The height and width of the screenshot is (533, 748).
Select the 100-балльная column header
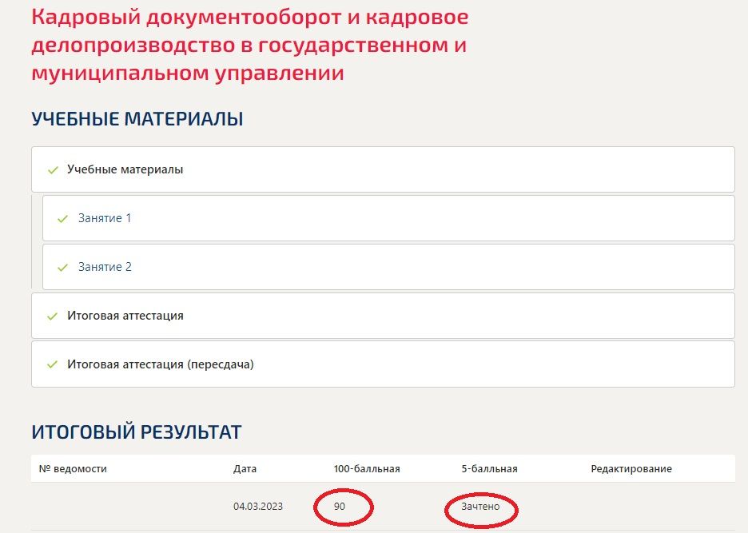pyautogui.click(x=367, y=468)
